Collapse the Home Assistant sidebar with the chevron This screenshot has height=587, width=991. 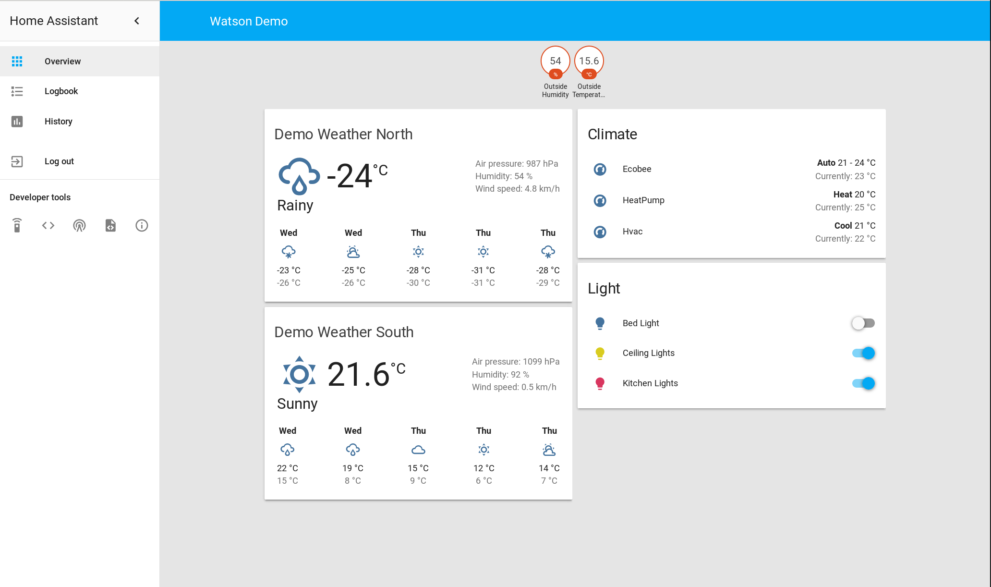click(137, 21)
